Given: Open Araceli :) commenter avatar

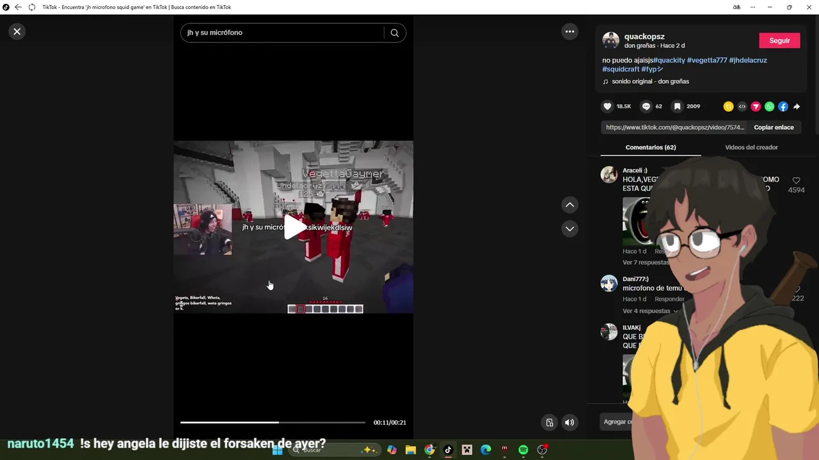Looking at the screenshot, I should [609, 174].
